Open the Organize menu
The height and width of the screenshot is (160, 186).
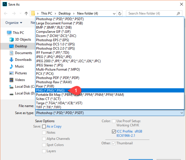pyautogui.click(x=14, y=23)
